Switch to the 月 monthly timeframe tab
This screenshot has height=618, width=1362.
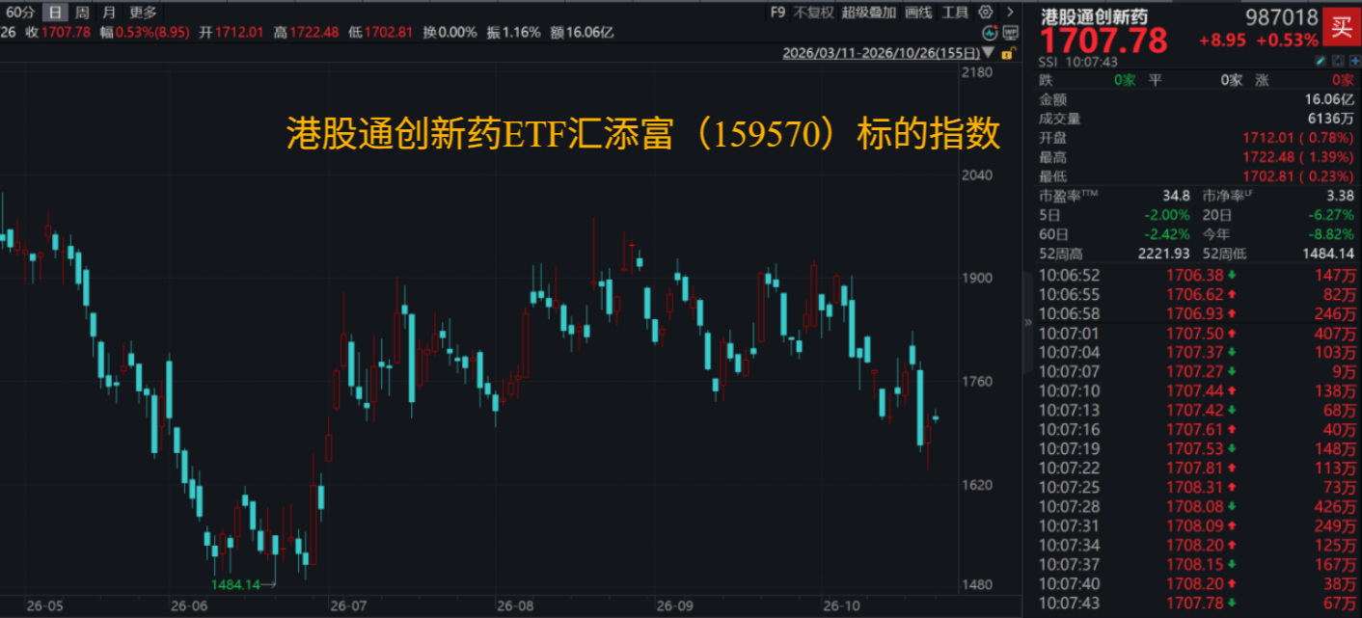(109, 13)
